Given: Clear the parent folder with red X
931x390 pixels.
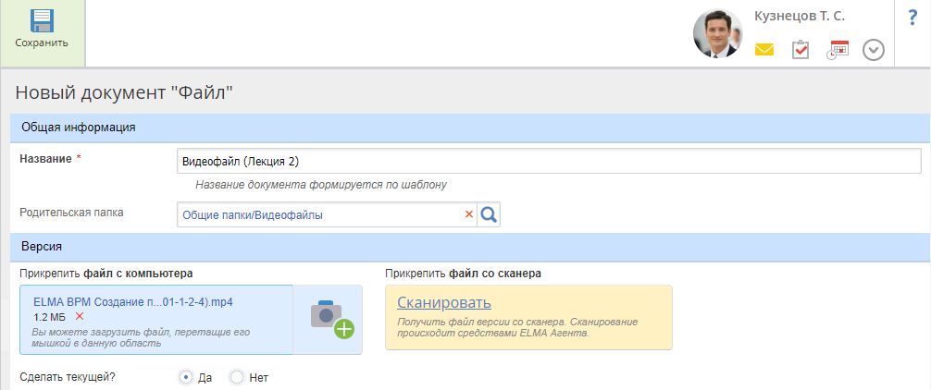Looking at the screenshot, I should [468, 214].
